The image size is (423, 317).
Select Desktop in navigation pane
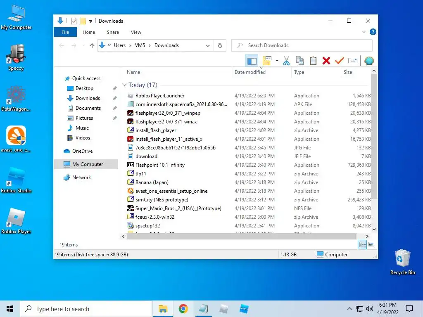[84, 88]
